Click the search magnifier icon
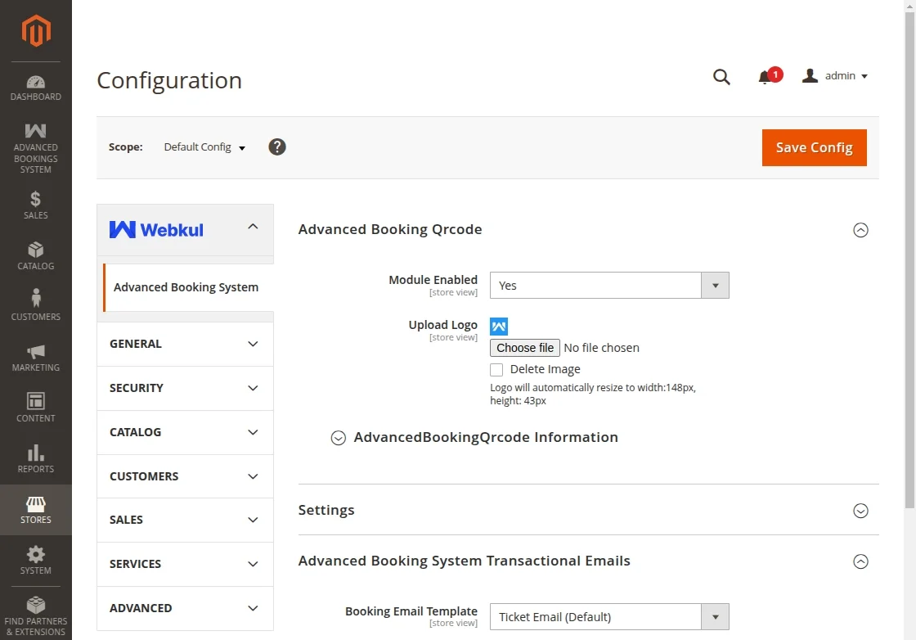Viewport: 916px width, 640px height. click(x=721, y=77)
